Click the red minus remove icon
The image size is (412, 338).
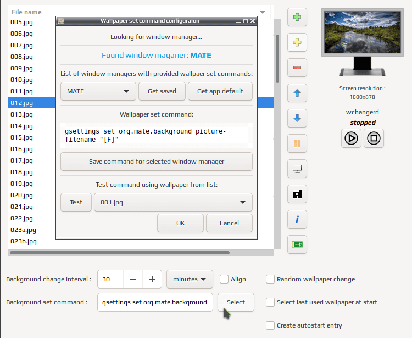[x=297, y=68]
